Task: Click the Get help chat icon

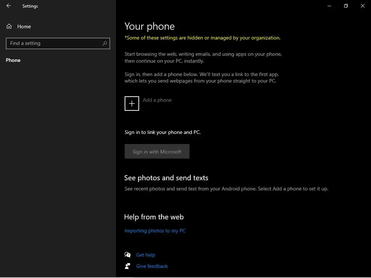Action: tap(128, 254)
